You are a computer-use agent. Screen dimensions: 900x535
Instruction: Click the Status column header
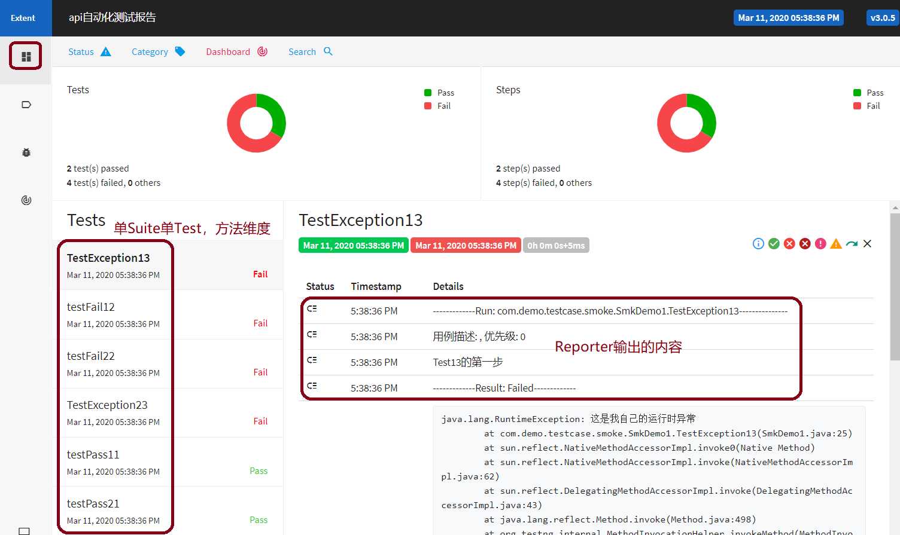pyautogui.click(x=320, y=286)
